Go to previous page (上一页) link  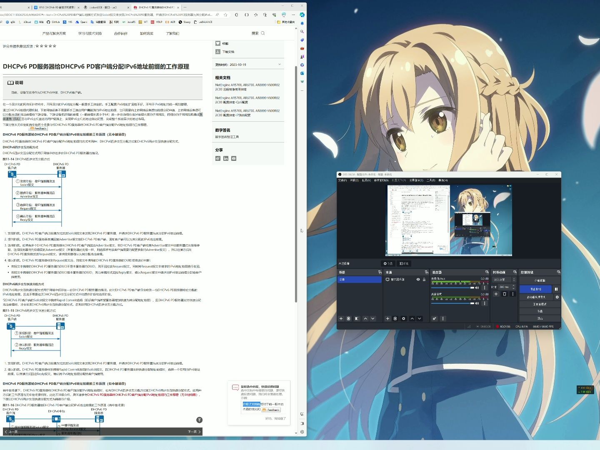(x=11, y=432)
